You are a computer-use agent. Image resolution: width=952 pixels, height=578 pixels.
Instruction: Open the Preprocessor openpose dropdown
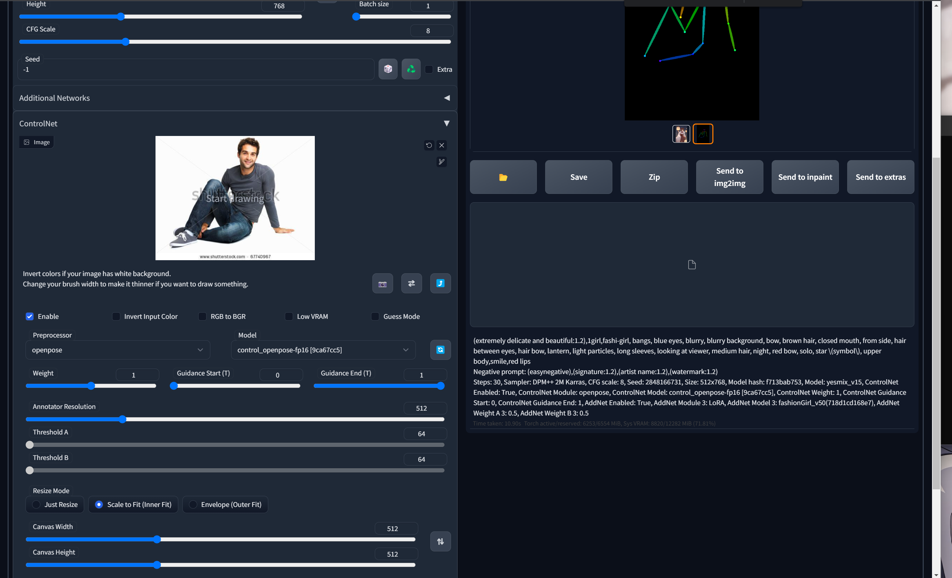pyautogui.click(x=118, y=350)
